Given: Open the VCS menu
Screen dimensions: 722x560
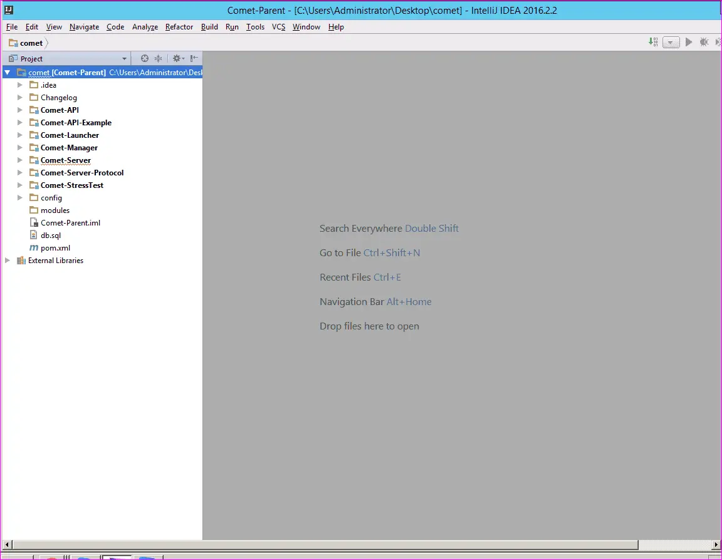Looking at the screenshot, I should click(278, 27).
